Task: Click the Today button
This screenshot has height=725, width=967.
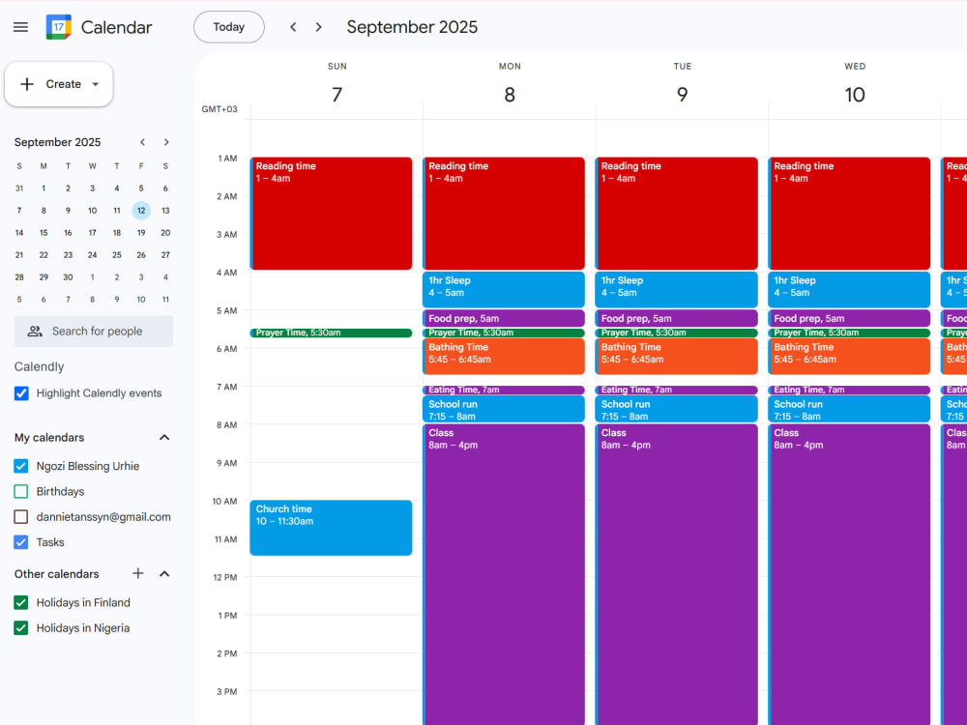Action: coord(229,27)
